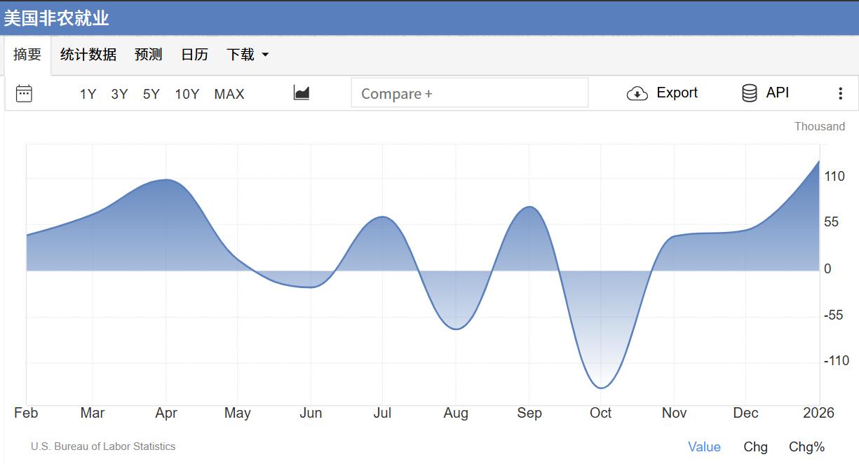This screenshot has width=859, height=464.
Task: Choose the 10Y time range
Action: pyautogui.click(x=187, y=94)
